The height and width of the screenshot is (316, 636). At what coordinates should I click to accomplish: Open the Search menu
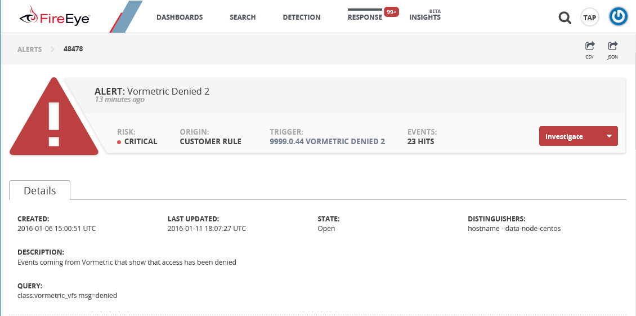point(243,17)
